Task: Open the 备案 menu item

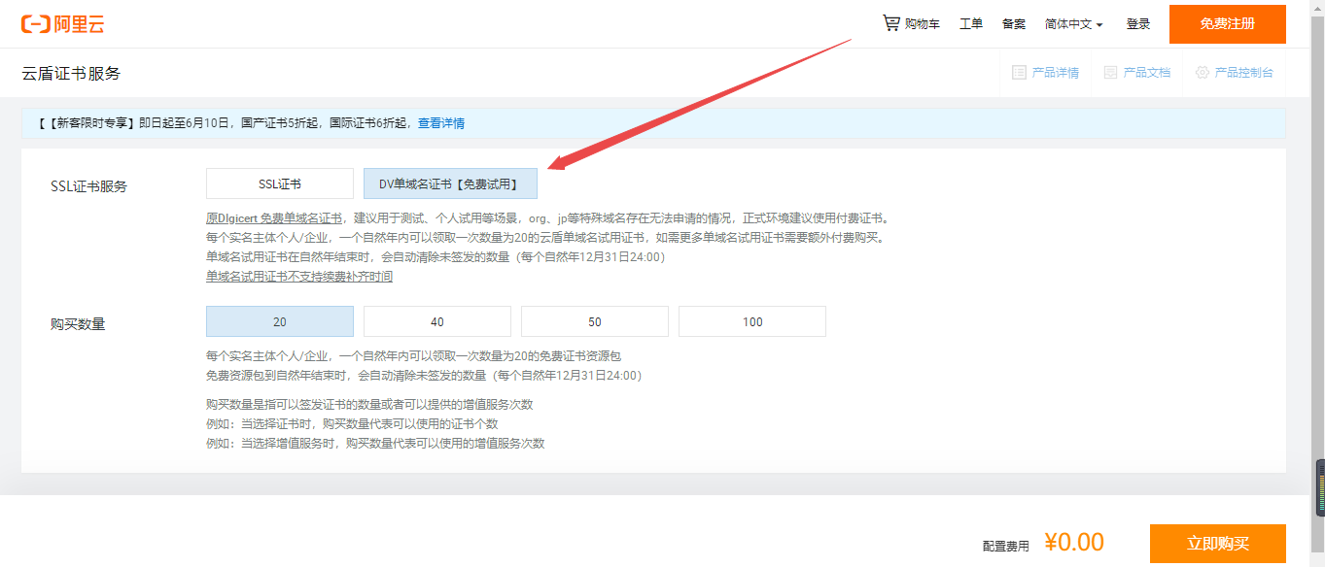Action: 1014,24
